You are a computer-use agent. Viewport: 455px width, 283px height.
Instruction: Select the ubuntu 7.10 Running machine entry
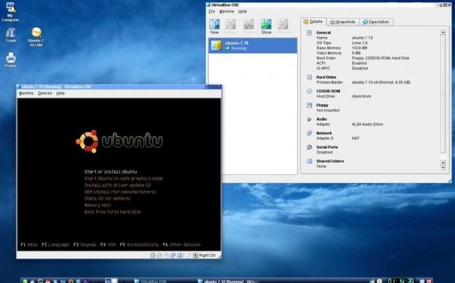click(252, 45)
